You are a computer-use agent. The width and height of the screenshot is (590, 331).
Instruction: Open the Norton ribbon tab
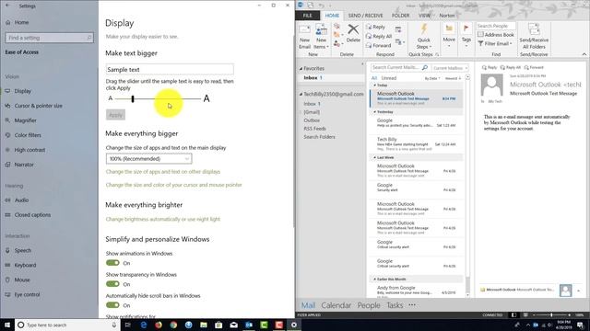pyautogui.click(x=447, y=16)
